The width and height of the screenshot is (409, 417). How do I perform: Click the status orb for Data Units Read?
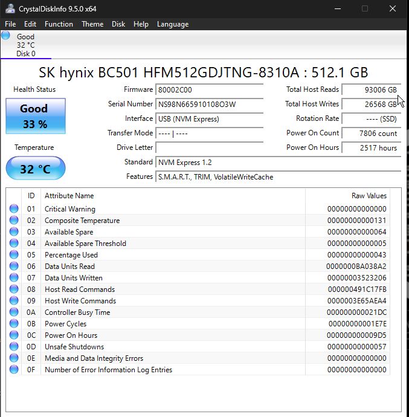(x=14, y=266)
